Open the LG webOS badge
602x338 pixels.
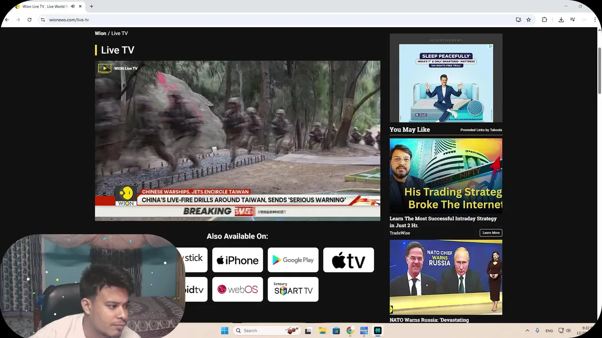[238, 289]
